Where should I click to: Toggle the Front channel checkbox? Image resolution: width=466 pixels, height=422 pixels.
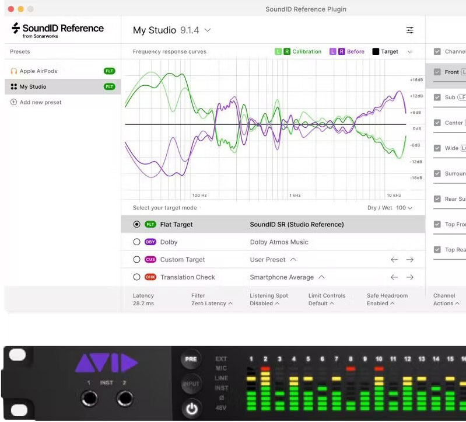437,72
